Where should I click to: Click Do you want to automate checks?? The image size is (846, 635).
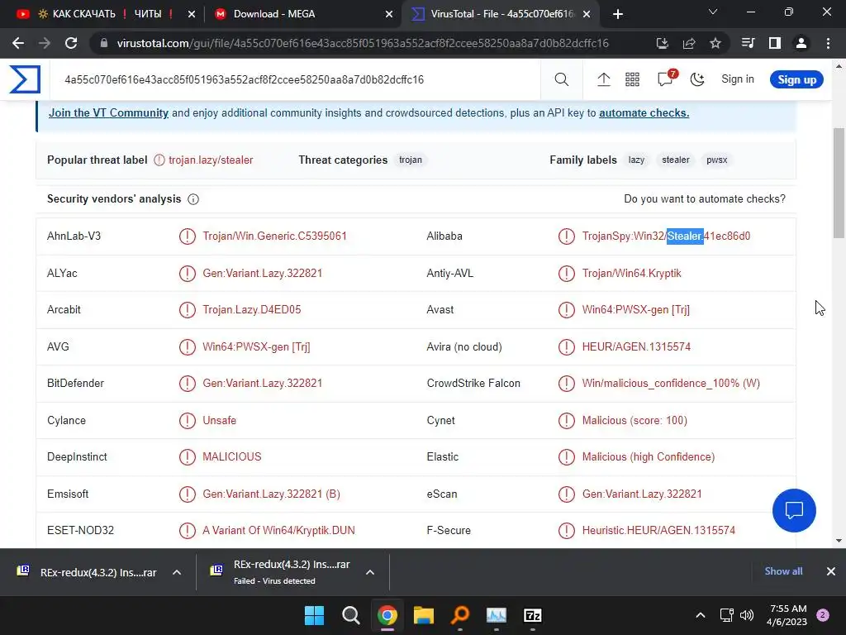tap(705, 199)
